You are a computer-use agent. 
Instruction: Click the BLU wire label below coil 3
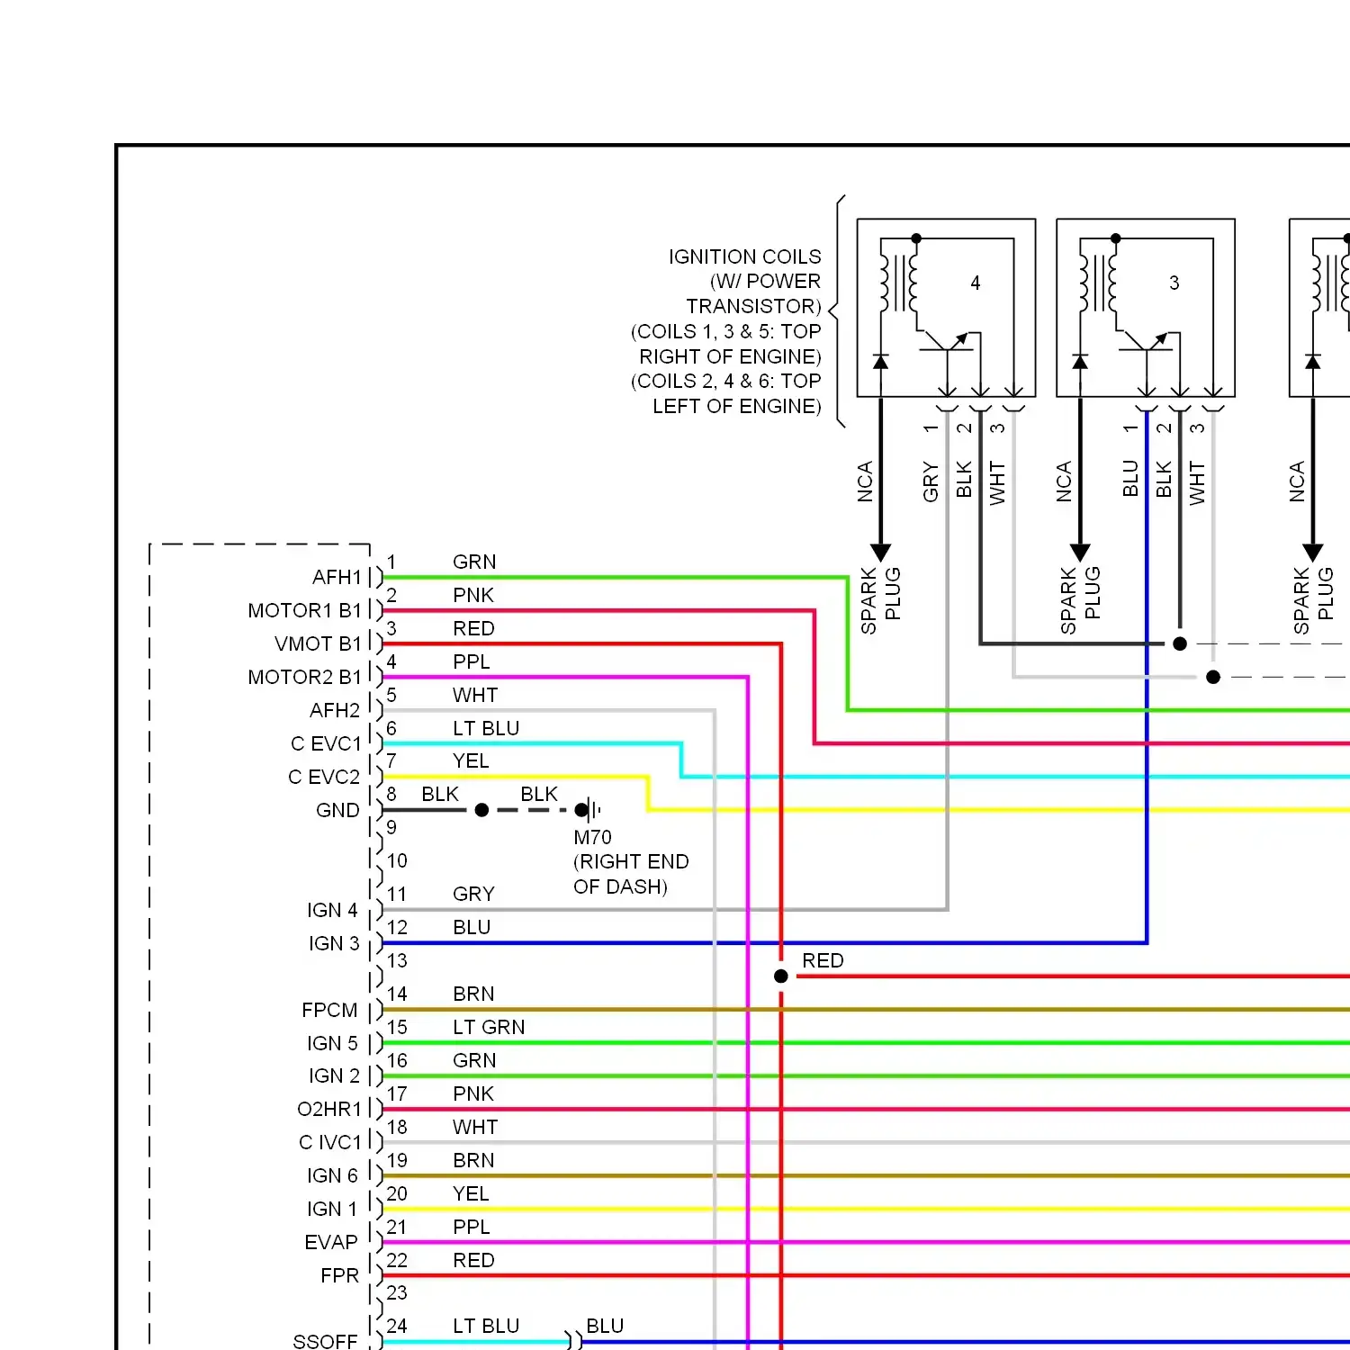(1130, 479)
